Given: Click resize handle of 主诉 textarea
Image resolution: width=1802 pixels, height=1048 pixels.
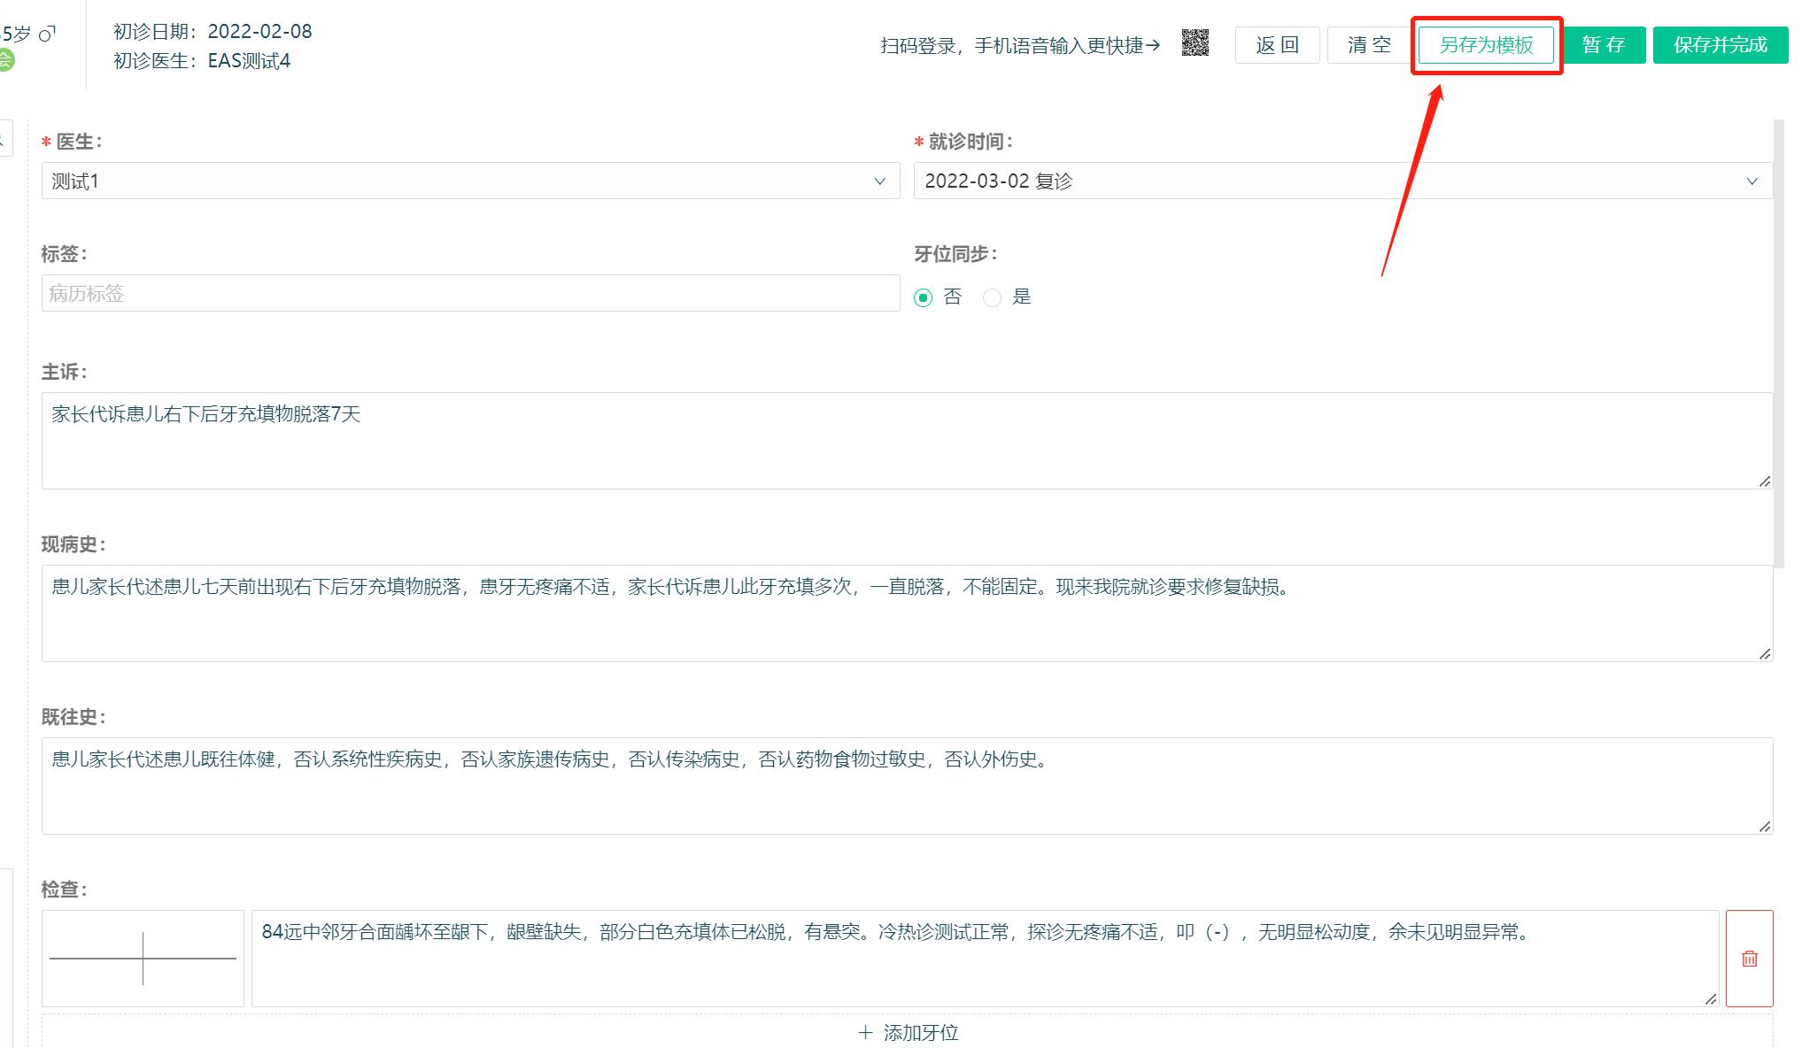Looking at the screenshot, I should [x=1764, y=481].
